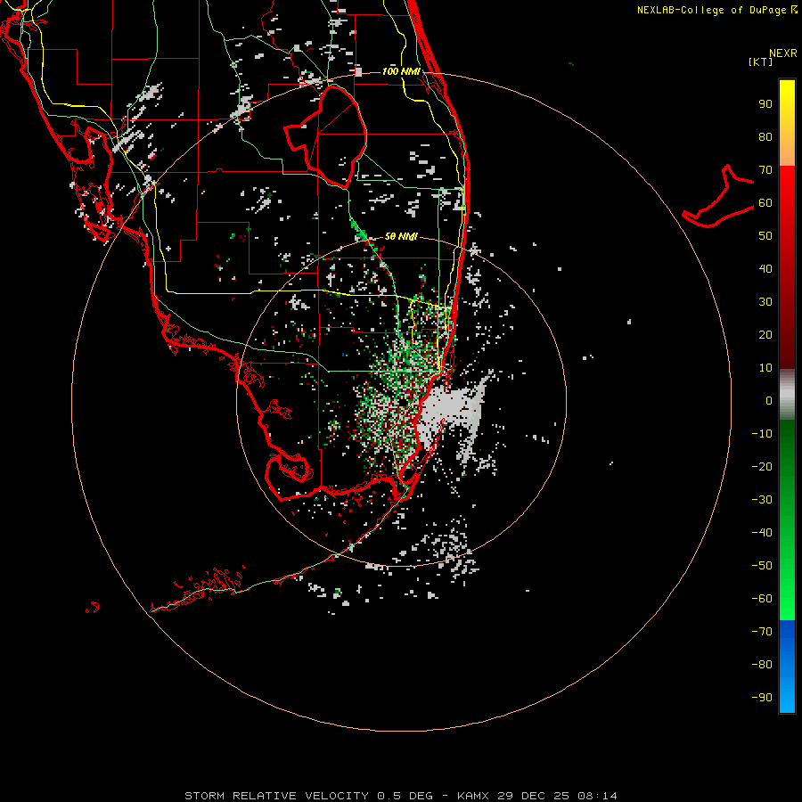This screenshot has width=802, height=802.
Task: Click the 50 NMI range ring label
Action: tap(401, 236)
